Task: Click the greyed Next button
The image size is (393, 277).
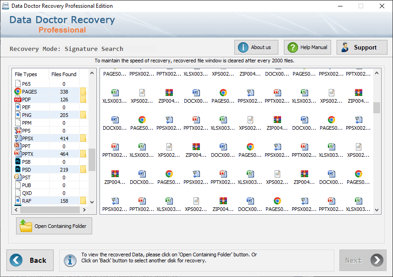Action: pos(363,260)
